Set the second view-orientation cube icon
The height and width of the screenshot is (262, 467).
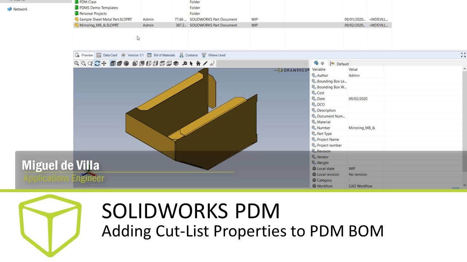[142, 63]
